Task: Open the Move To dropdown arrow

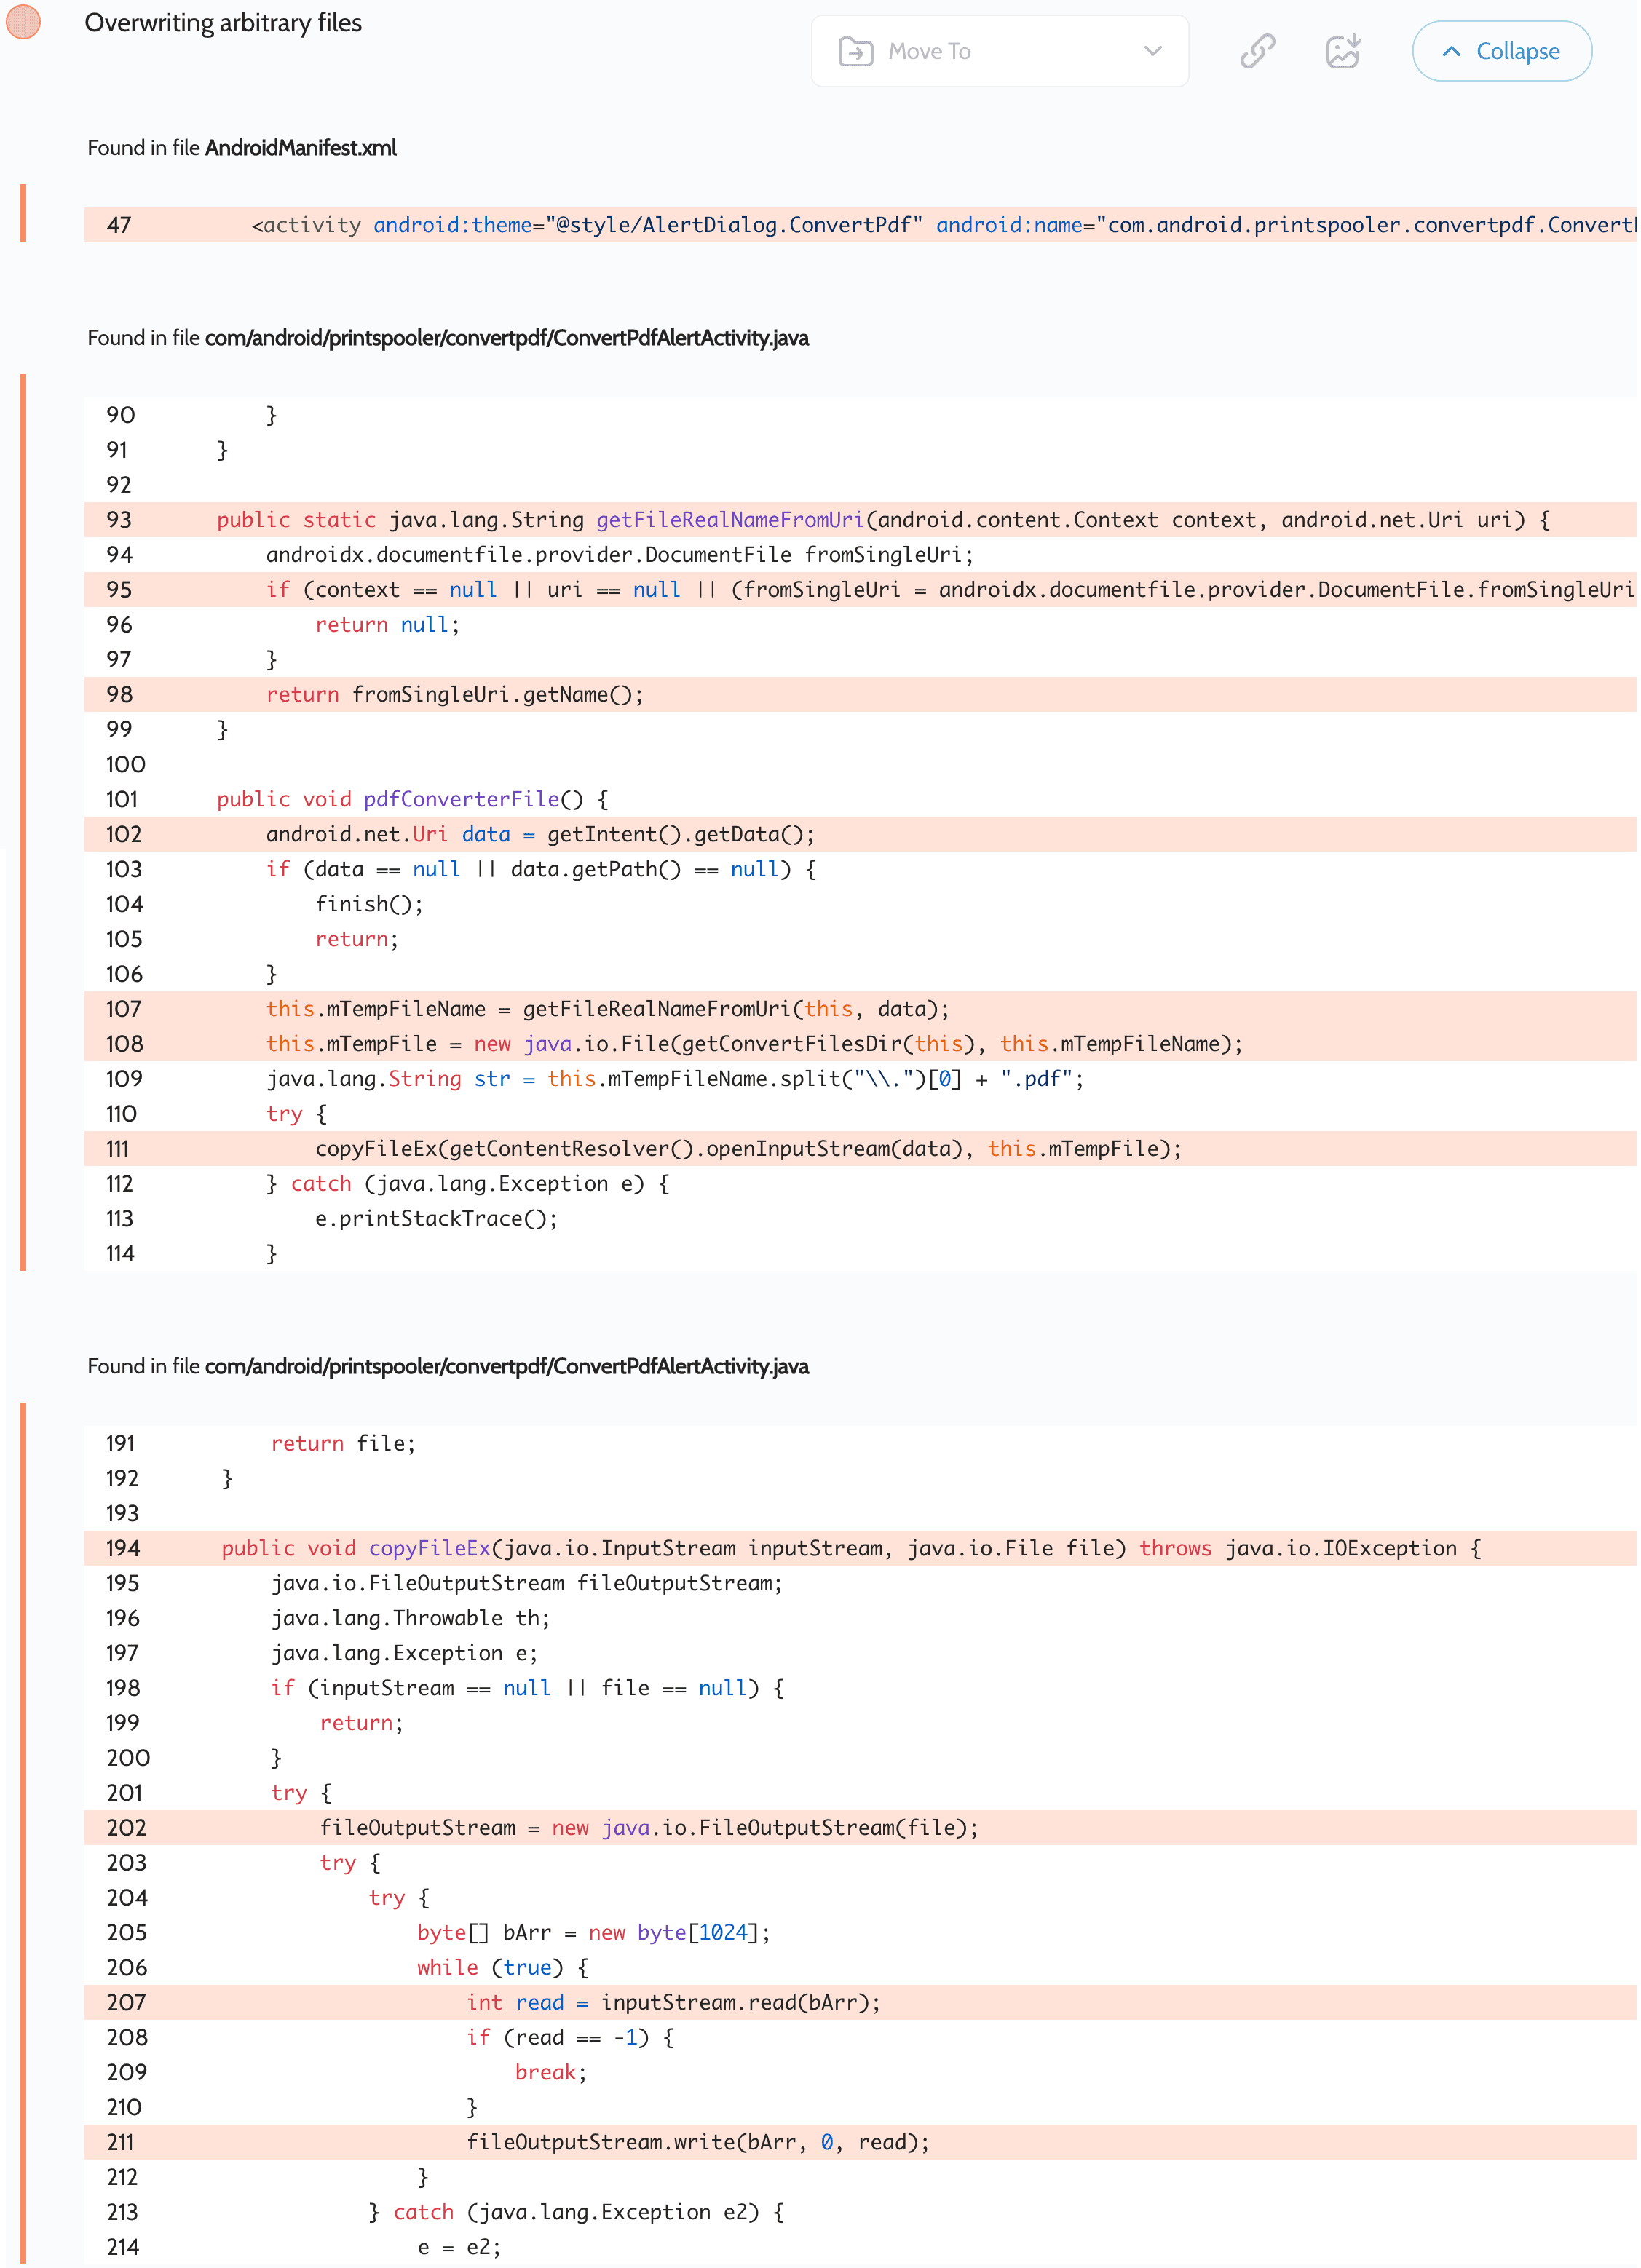Action: click(x=1152, y=51)
